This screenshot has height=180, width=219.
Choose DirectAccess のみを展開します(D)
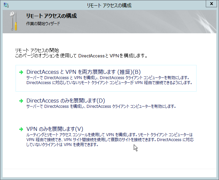click(66, 101)
